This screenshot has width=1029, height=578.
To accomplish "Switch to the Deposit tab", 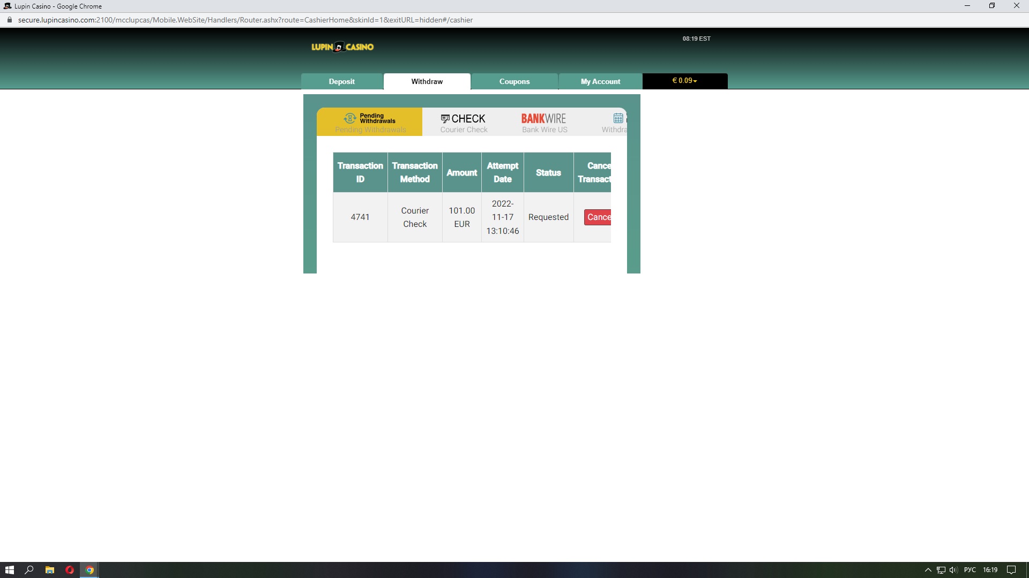I will pyautogui.click(x=341, y=81).
